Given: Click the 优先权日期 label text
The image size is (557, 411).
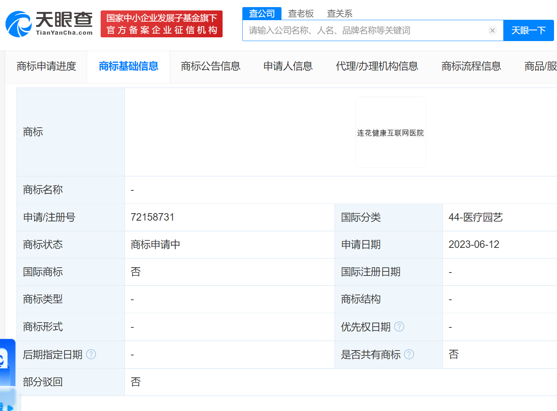Looking at the screenshot, I should pos(366,327).
